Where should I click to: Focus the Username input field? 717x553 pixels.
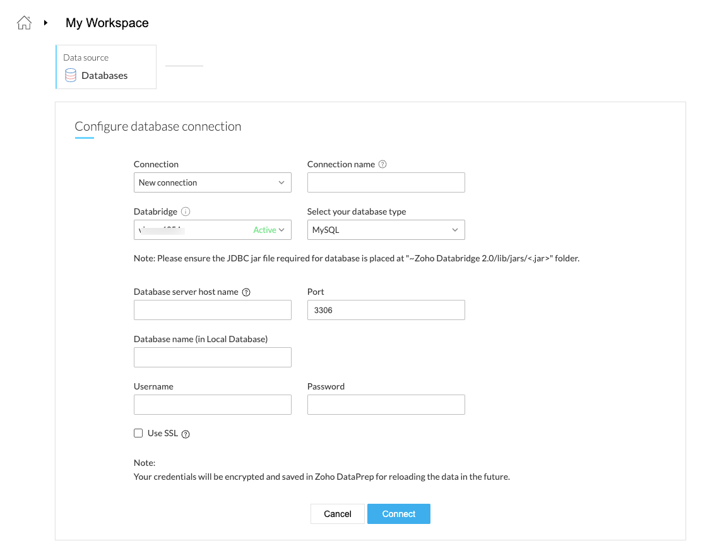tap(212, 405)
